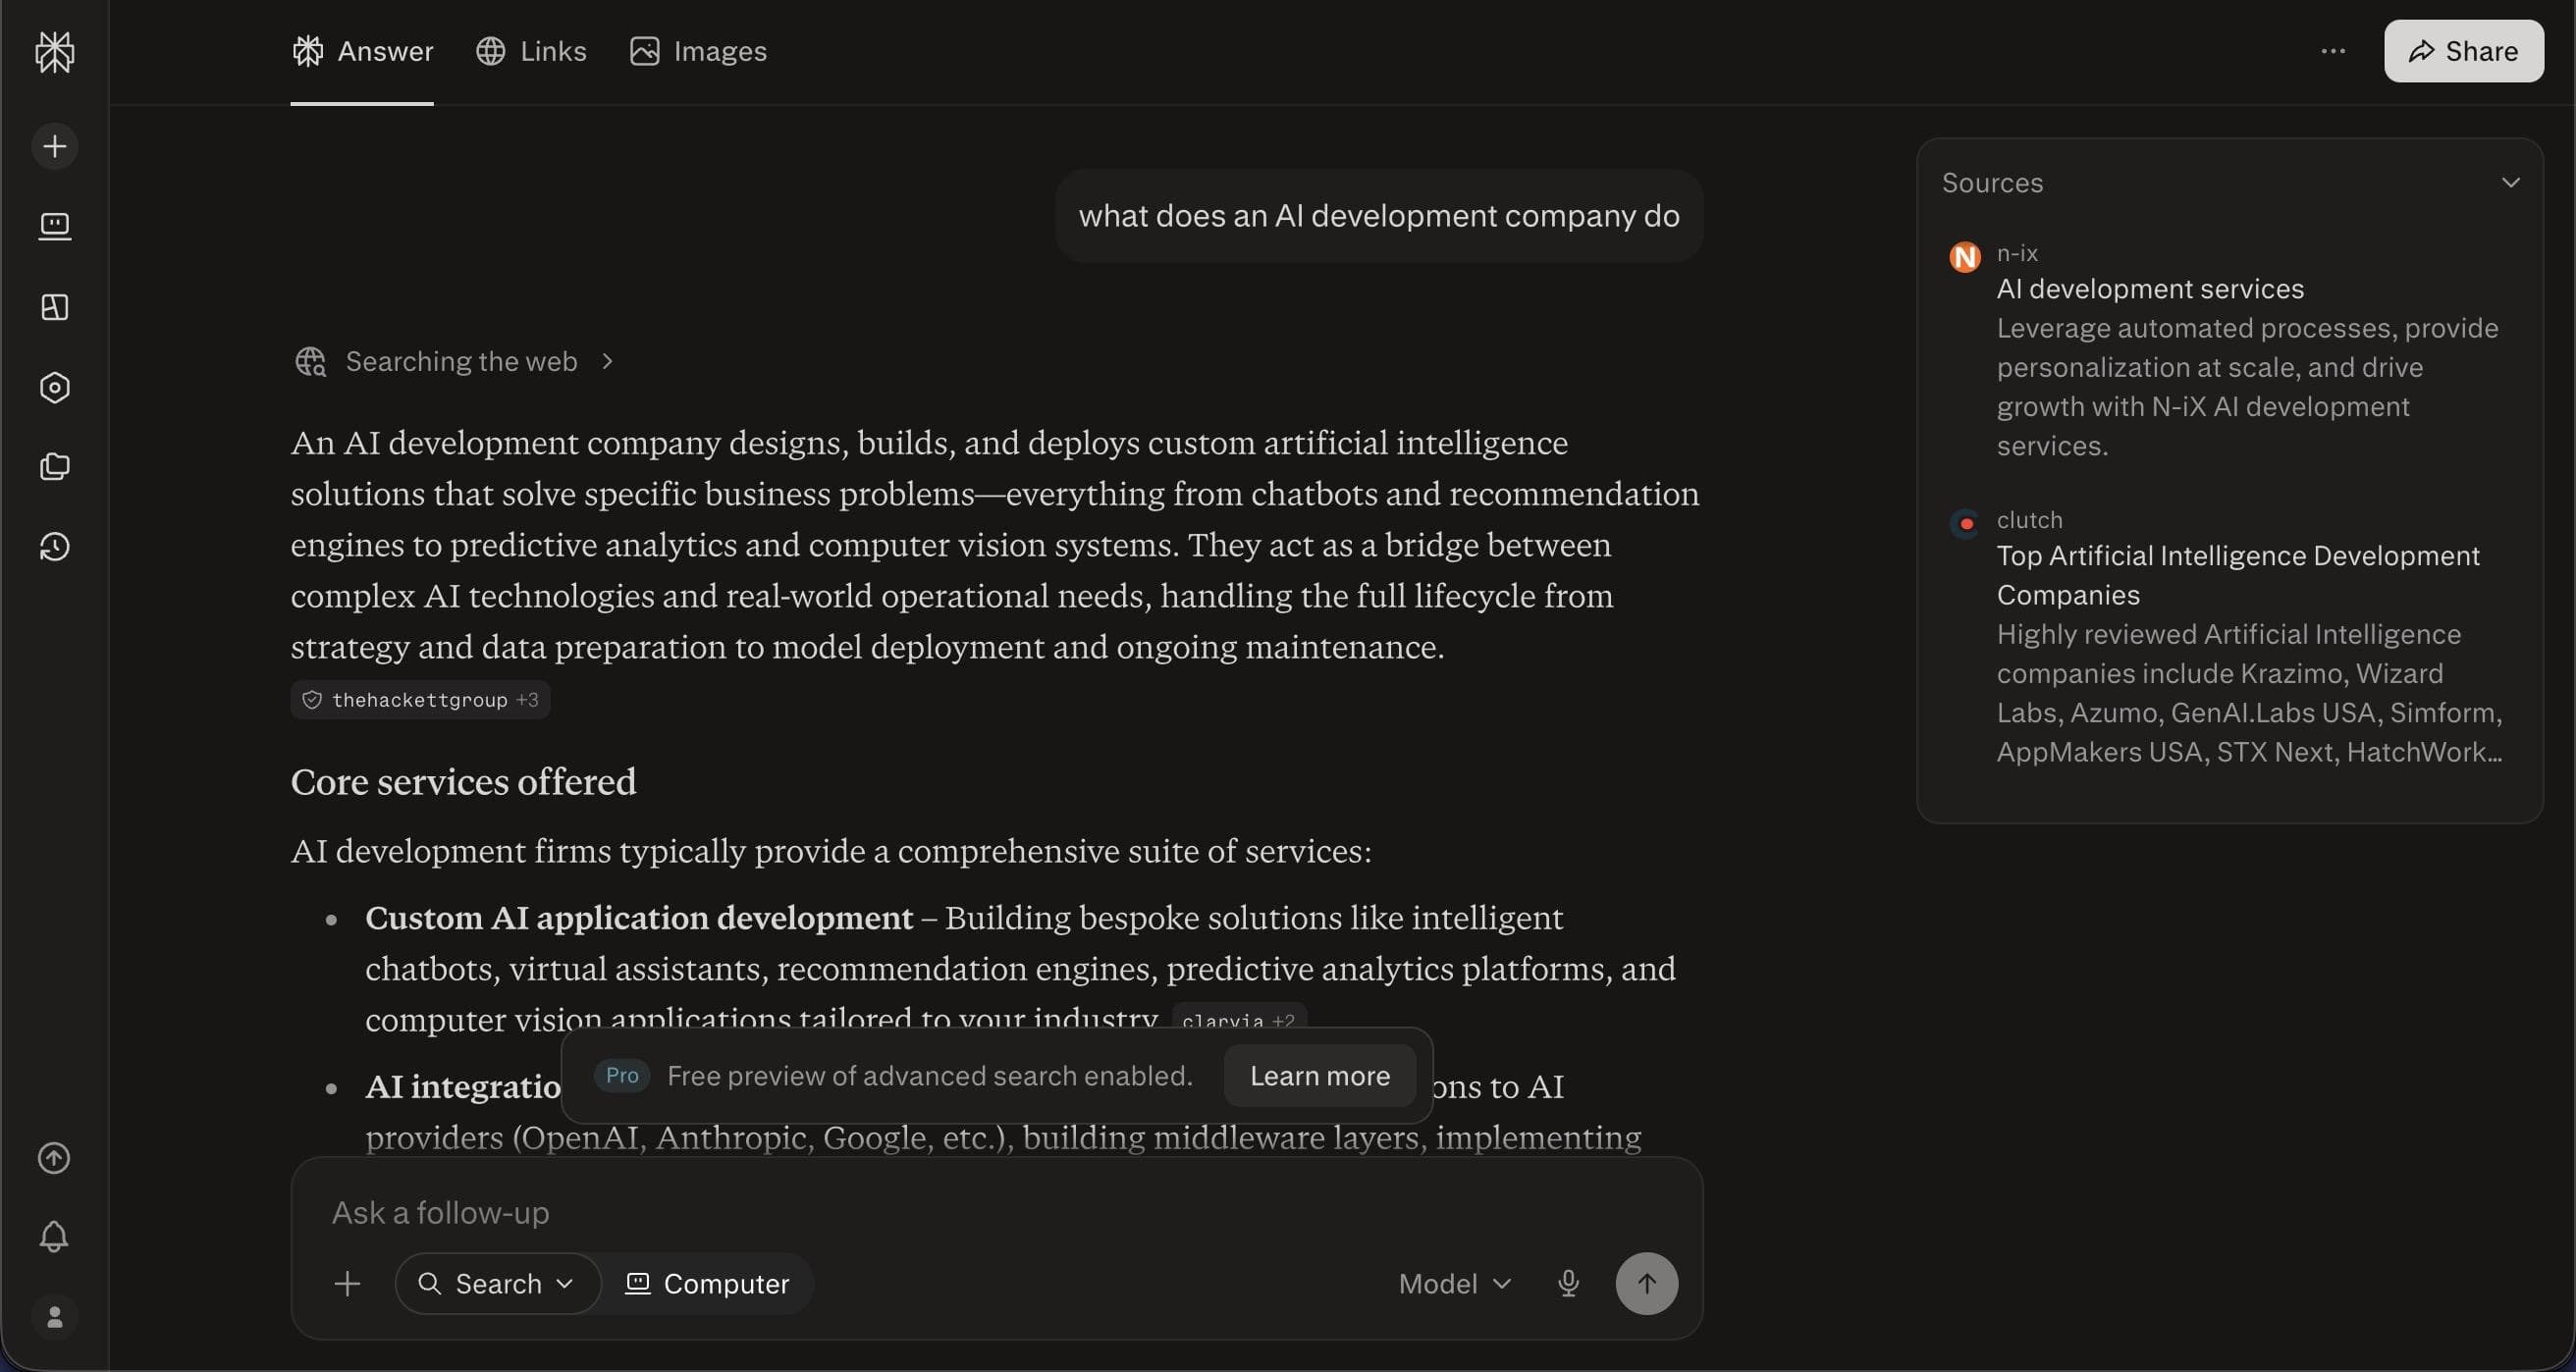Open the clarvia +2 citation chip
This screenshot has width=2576, height=1372.
(x=1238, y=1019)
